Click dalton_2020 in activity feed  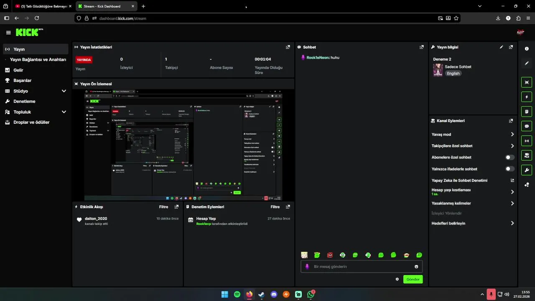[96, 219]
